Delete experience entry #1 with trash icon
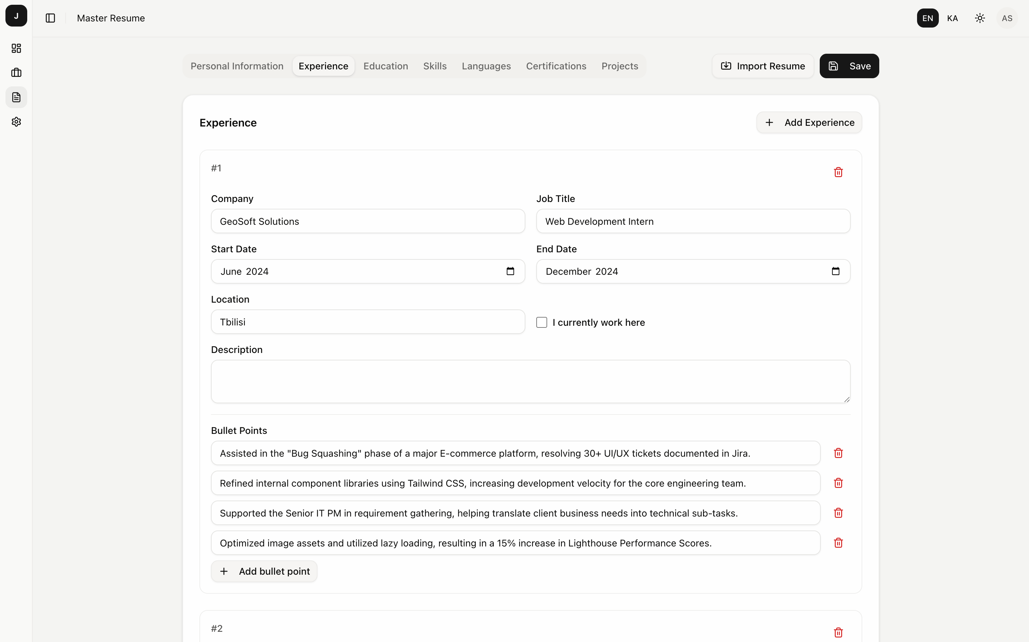The width and height of the screenshot is (1029, 642). [838, 172]
